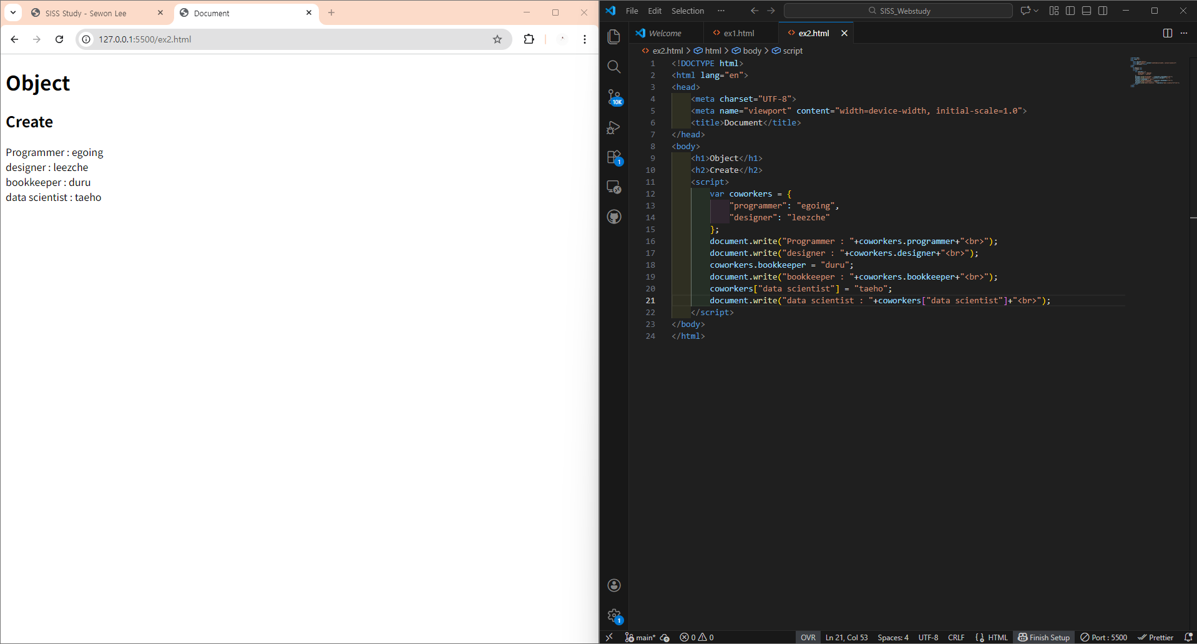Open the Copilot chat dropdown arrow
1197x644 pixels.
pos(1037,11)
